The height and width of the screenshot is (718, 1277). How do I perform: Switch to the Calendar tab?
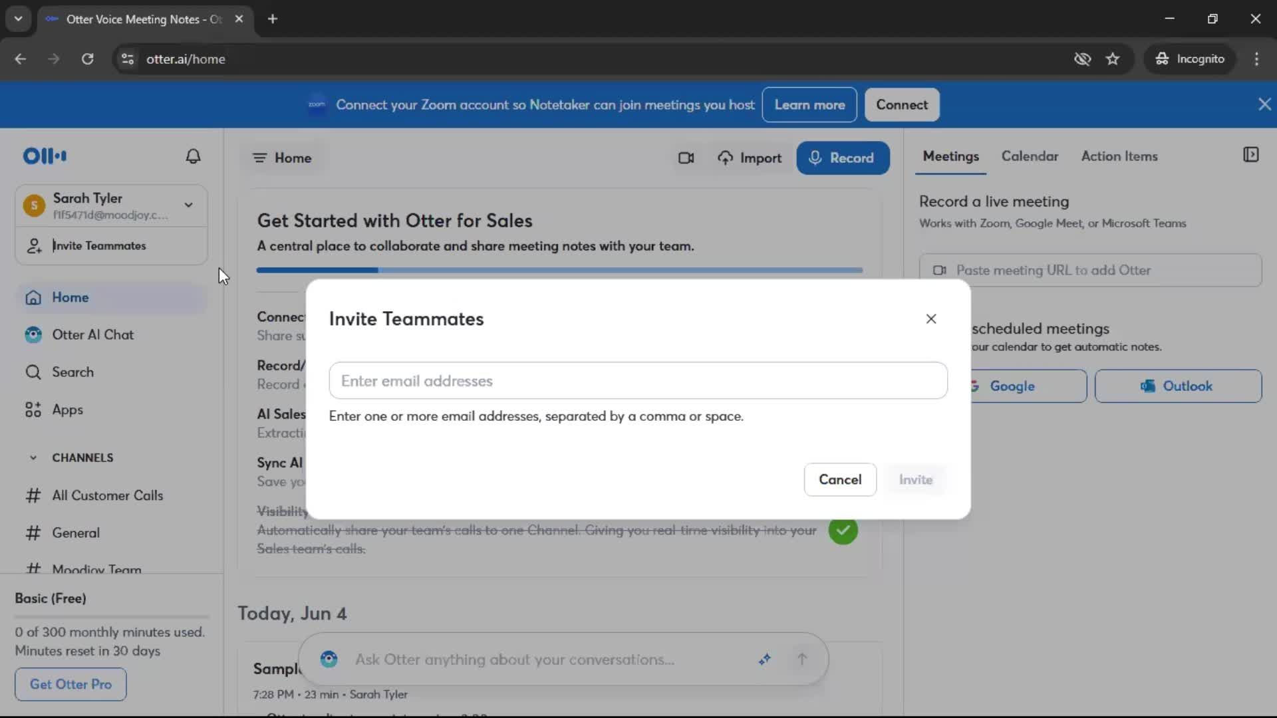(x=1030, y=156)
